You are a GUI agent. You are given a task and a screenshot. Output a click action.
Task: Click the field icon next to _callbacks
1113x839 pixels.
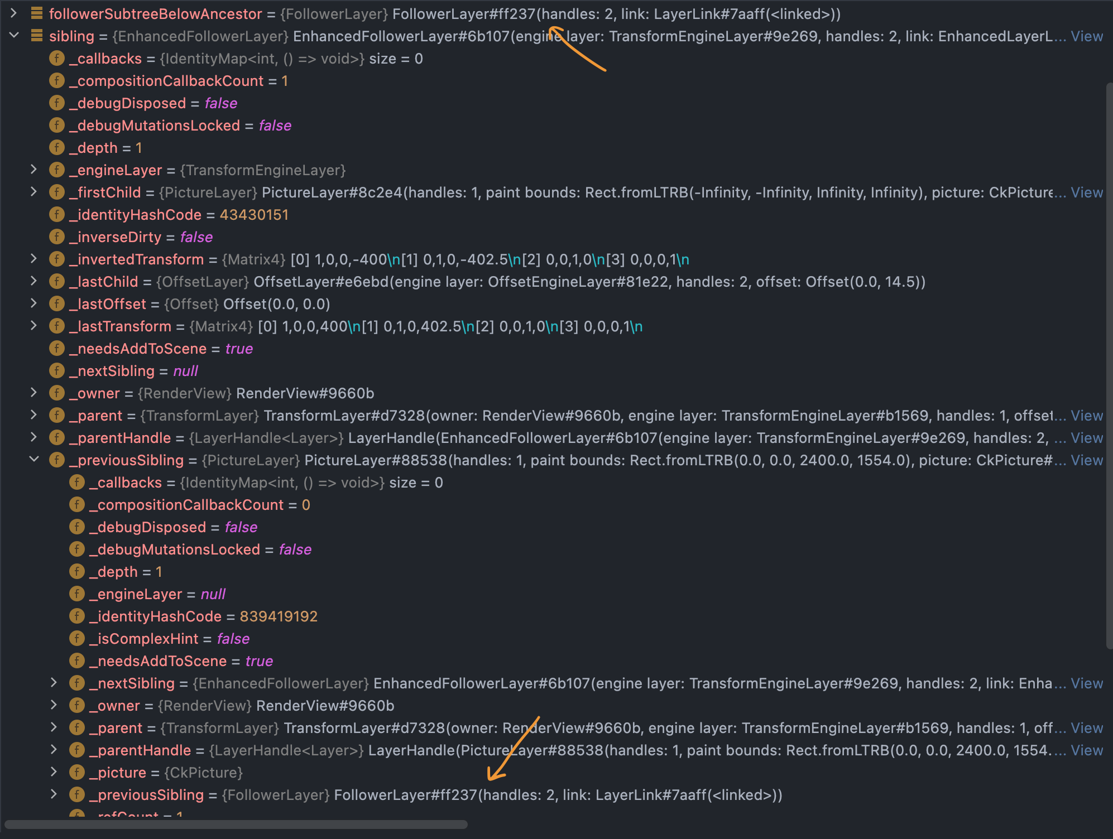click(x=56, y=58)
